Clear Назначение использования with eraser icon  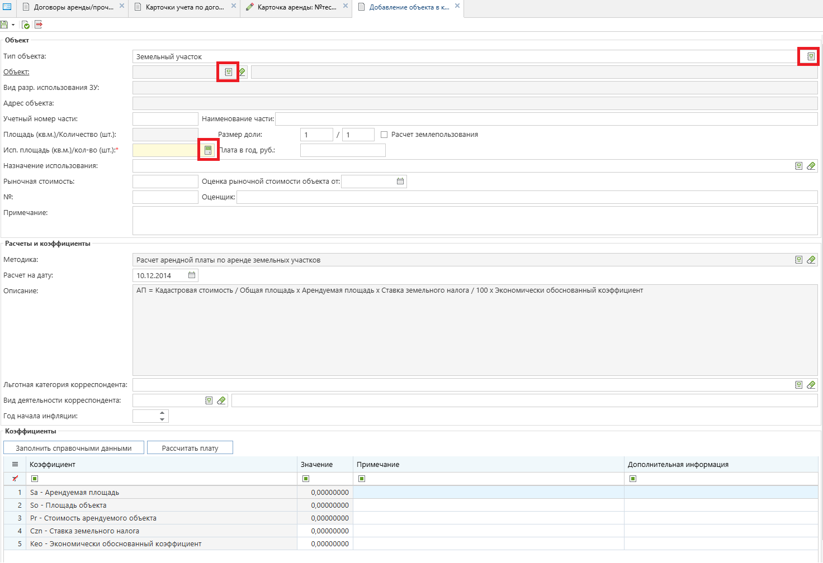(x=811, y=166)
